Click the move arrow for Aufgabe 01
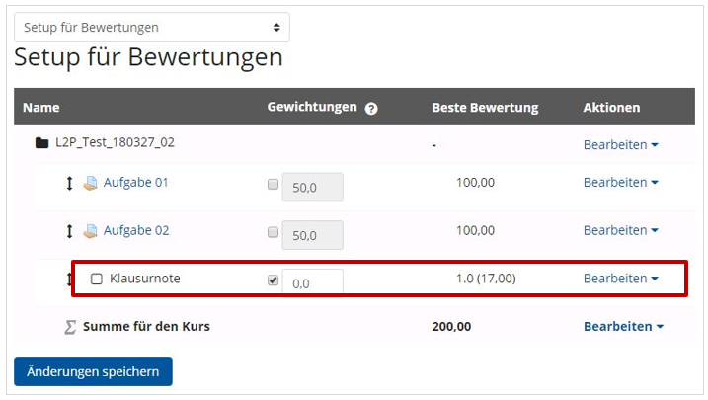Viewport: 708px width, 400px height. [x=69, y=184]
